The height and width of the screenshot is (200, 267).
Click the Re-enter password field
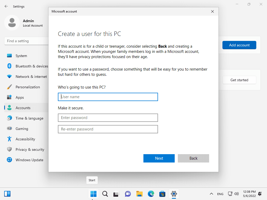click(108, 129)
